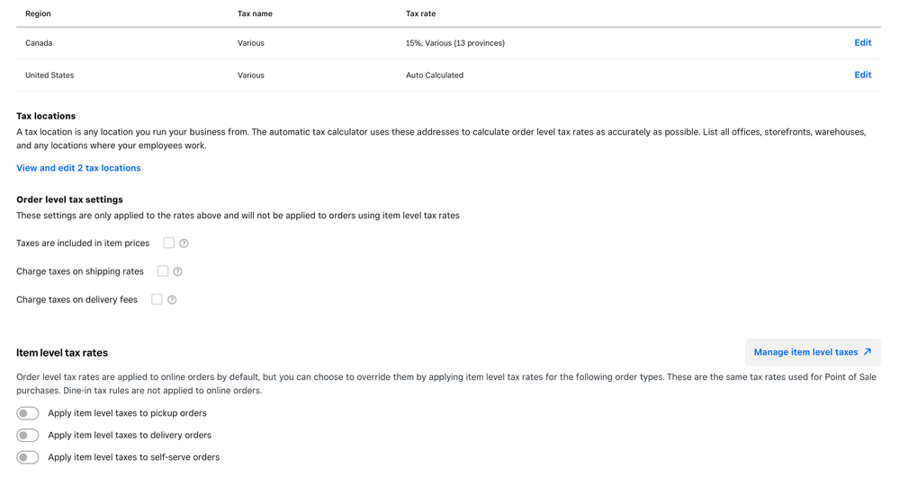
Task: Click Manage item level taxes button
Action: (x=805, y=352)
